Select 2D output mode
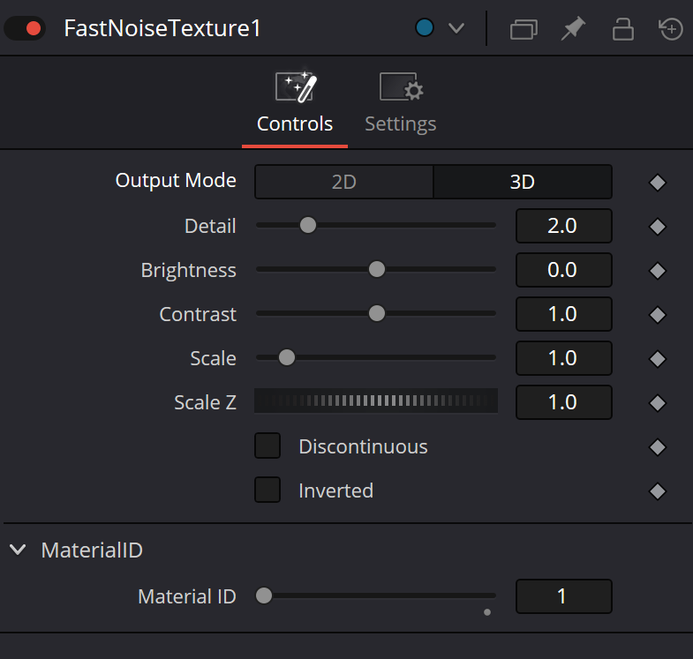This screenshot has width=693, height=659. [343, 182]
